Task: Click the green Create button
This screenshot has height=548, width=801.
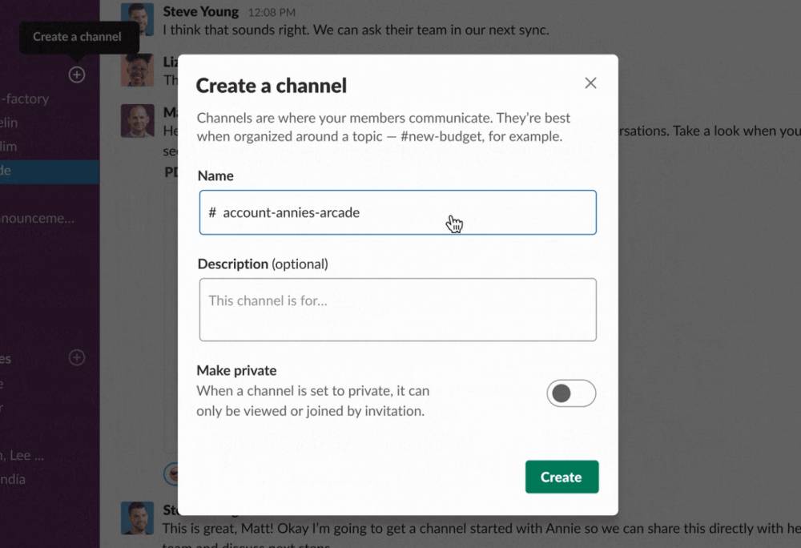Action: (x=562, y=477)
